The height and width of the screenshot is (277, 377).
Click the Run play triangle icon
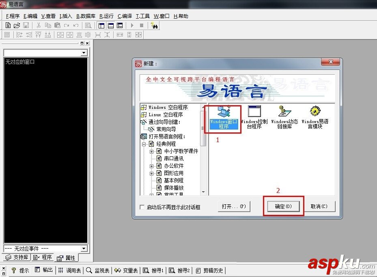(132, 25)
